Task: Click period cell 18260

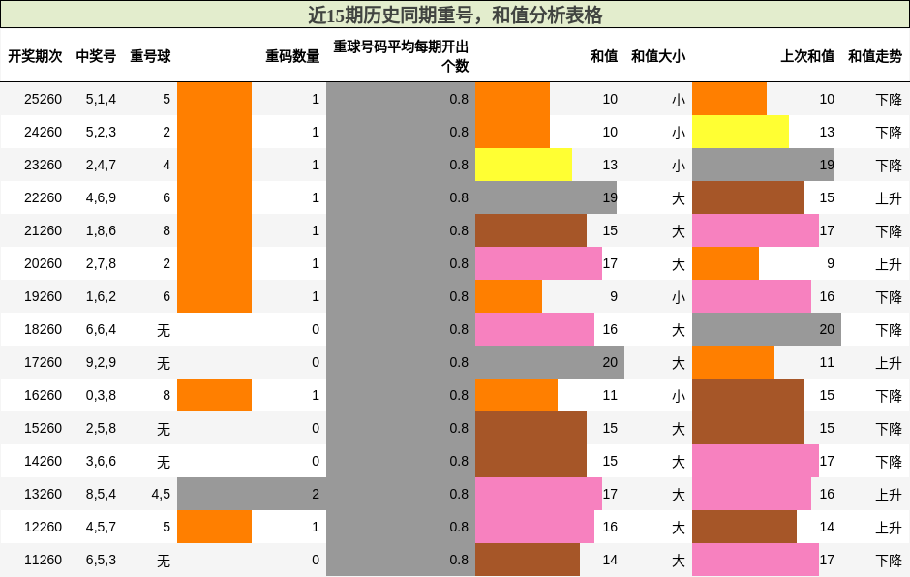Action: 43,330
